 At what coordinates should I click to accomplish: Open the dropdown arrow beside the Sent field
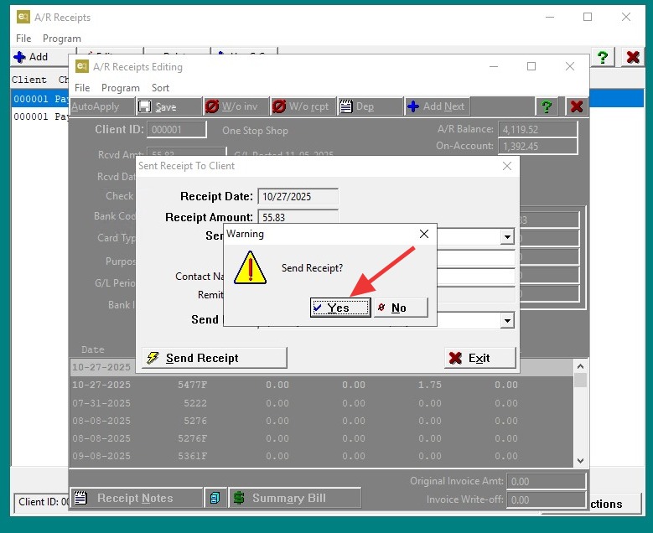(507, 237)
